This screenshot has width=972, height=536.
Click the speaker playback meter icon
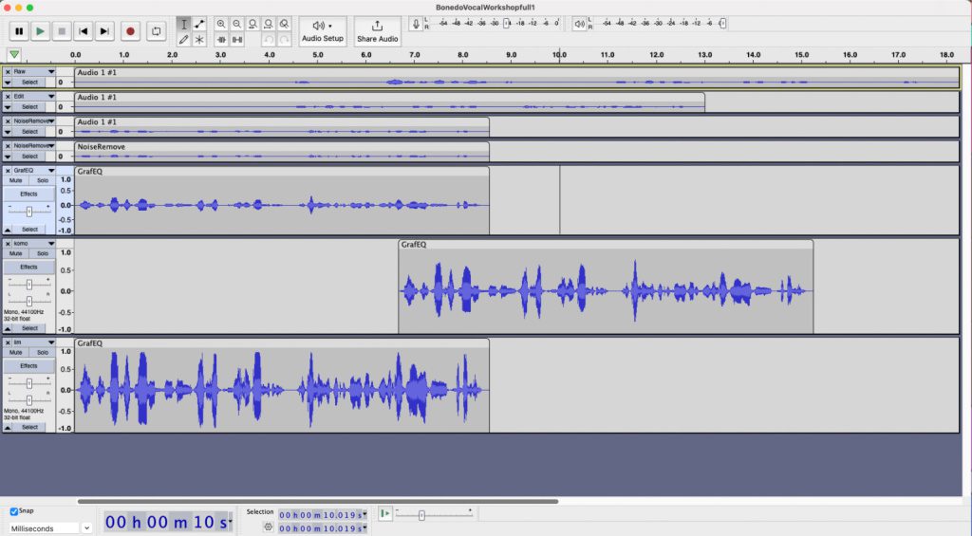click(x=579, y=24)
